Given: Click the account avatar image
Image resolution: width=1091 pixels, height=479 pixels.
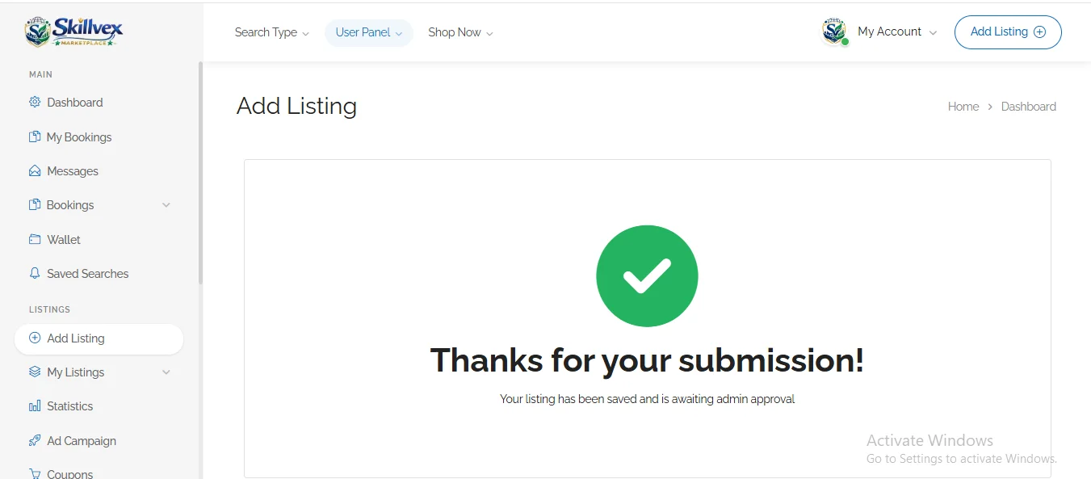Looking at the screenshot, I should click(834, 32).
